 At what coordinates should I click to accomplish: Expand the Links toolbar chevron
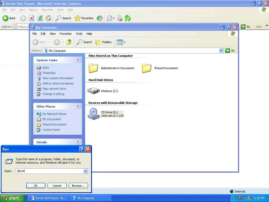(267, 26)
